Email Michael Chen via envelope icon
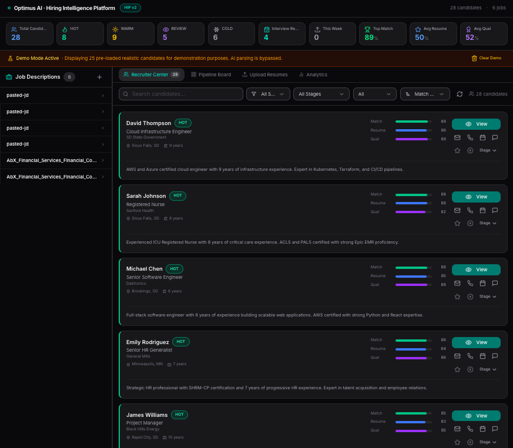 click(457, 283)
